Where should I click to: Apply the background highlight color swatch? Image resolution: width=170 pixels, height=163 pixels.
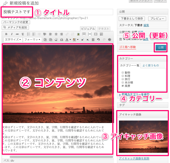tap(75, 40)
